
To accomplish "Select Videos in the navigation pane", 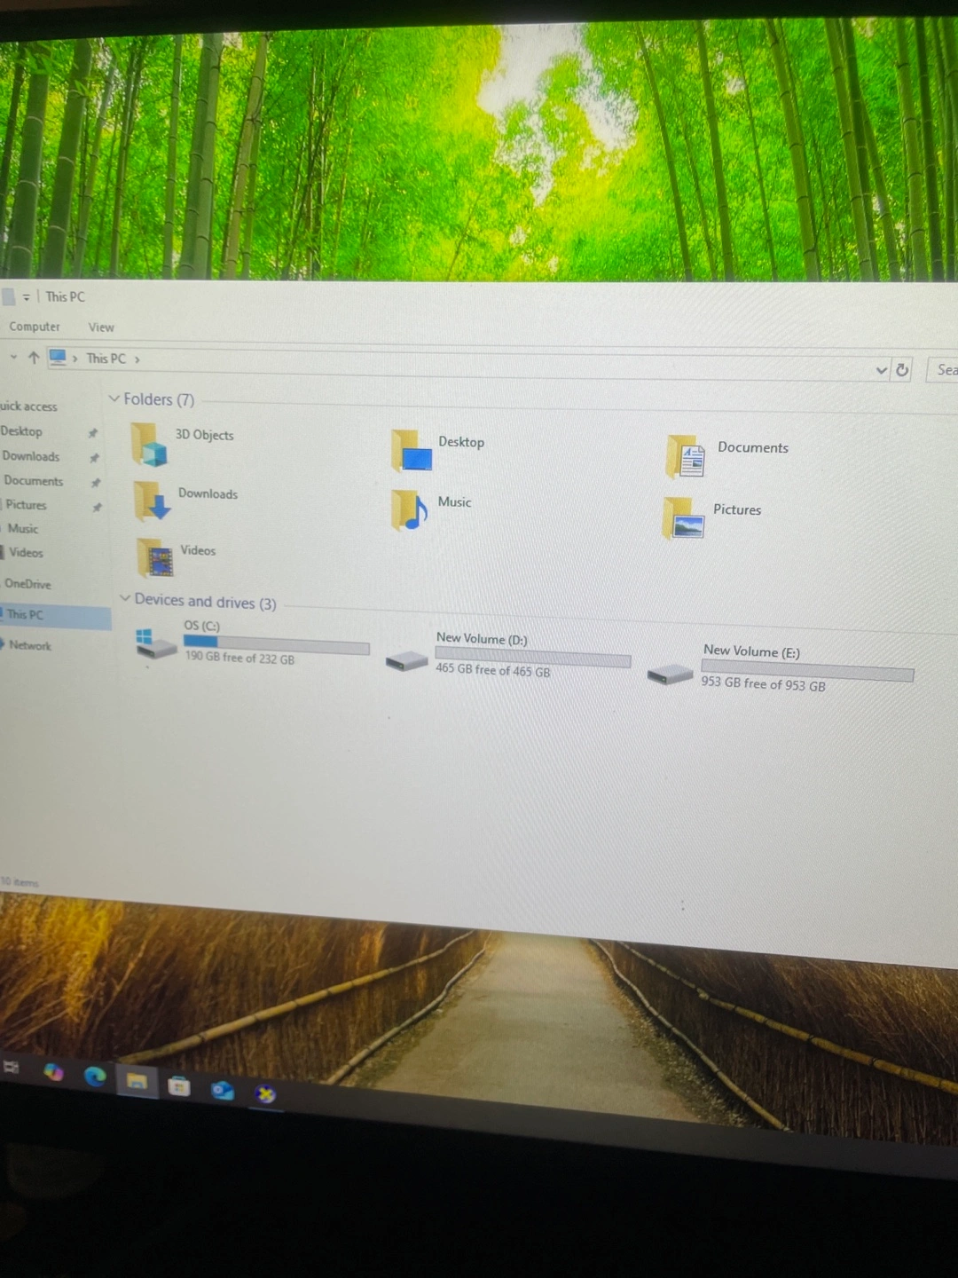I will coord(26,553).
